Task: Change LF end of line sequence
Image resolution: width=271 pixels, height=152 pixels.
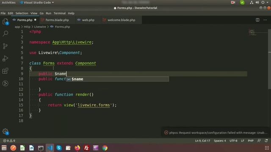Action: tap(243, 141)
